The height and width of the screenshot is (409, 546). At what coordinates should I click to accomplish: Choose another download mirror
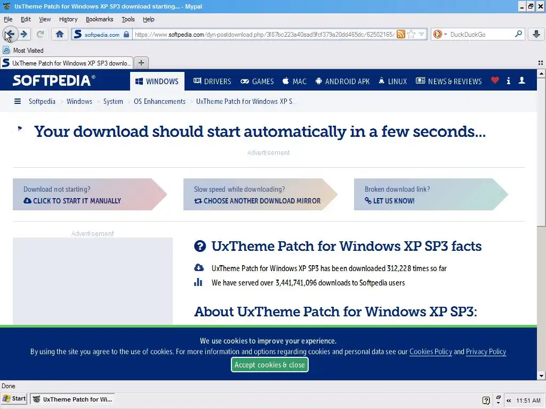pos(258,201)
